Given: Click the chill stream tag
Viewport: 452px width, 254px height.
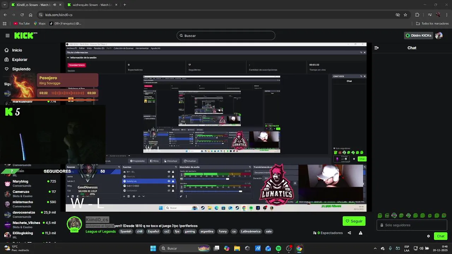Looking at the screenshot, I should point(139,231).
